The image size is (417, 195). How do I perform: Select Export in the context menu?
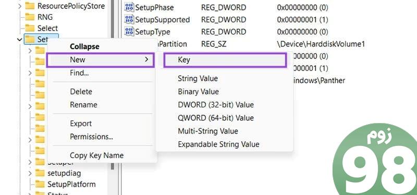tap(81, 124)
